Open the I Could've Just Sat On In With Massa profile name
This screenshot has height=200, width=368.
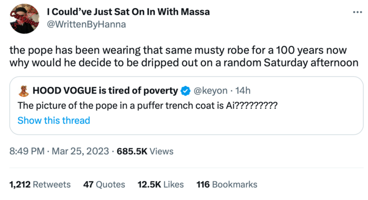(128, 12)
